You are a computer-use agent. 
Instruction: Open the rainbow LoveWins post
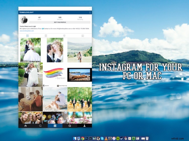tap(55, 75)
